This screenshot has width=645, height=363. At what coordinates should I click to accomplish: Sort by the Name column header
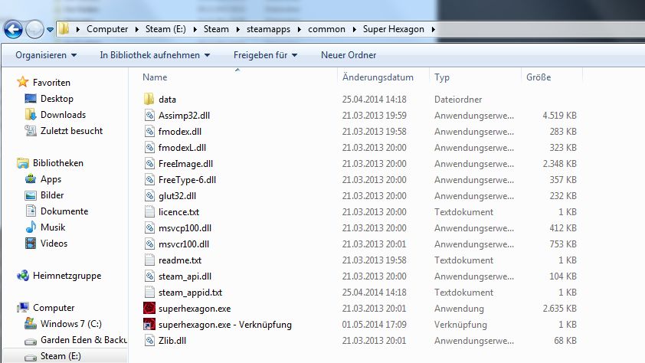155,77
